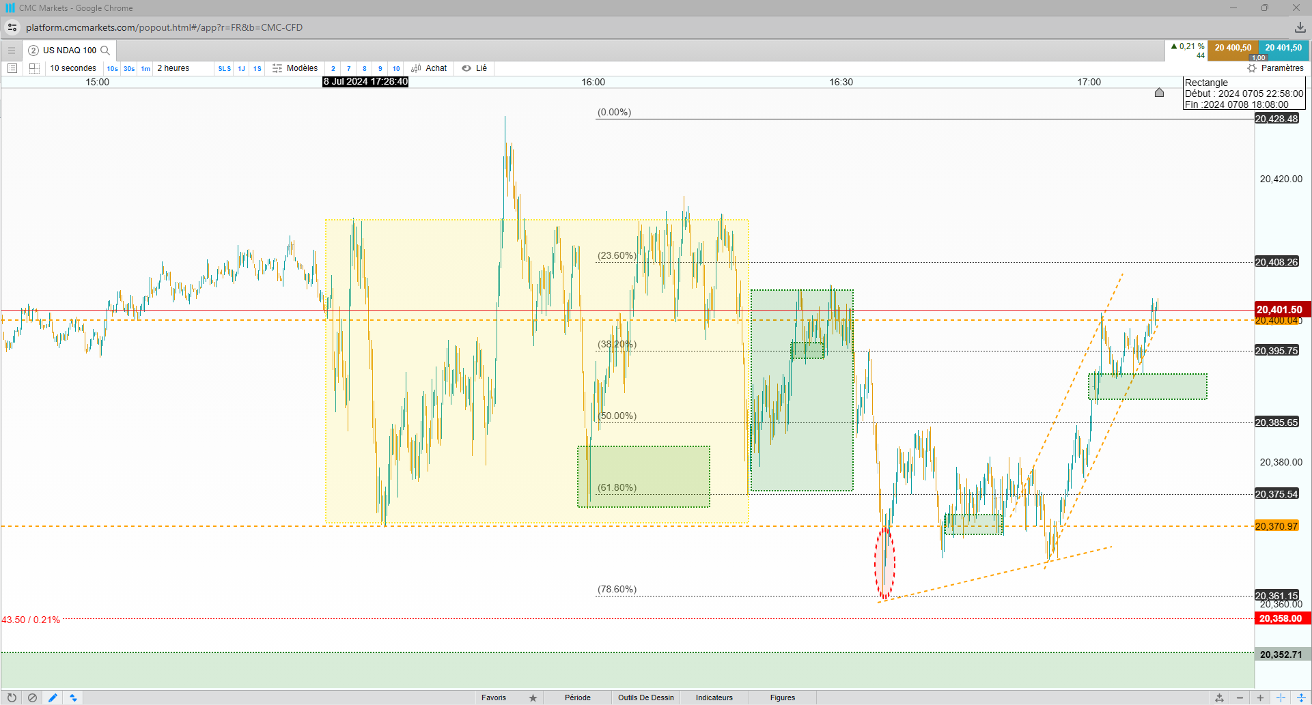This screenshot has width=1312, height=705.
Task: Open the hamburger menu beside the chart tab
Action: 12,51
